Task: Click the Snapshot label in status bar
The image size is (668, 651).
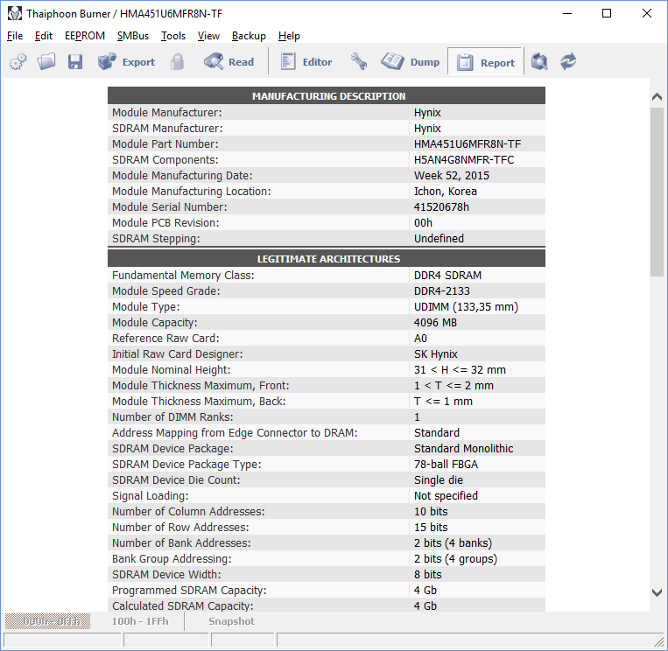Action: [231, 621]
